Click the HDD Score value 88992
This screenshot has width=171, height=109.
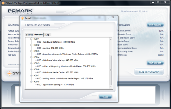[x=161, y=55]
